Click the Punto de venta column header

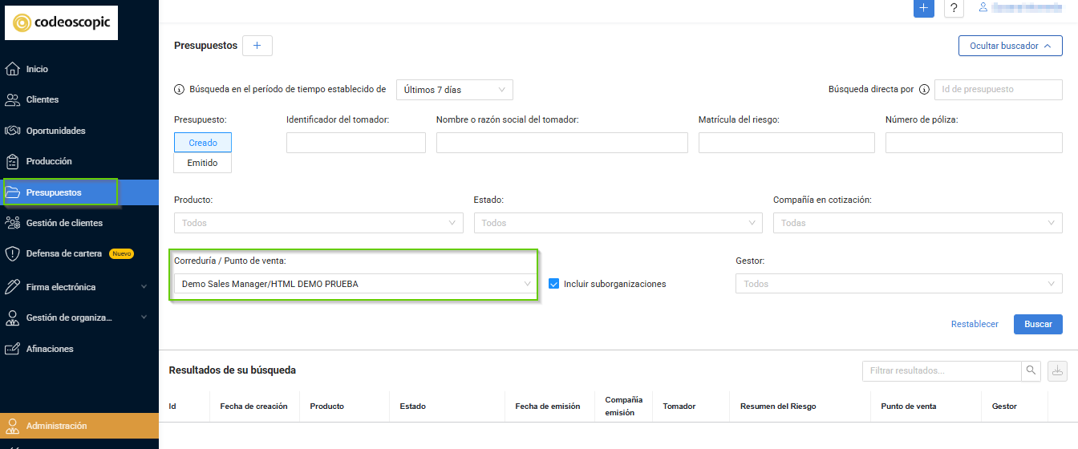(x=909, y=407)
